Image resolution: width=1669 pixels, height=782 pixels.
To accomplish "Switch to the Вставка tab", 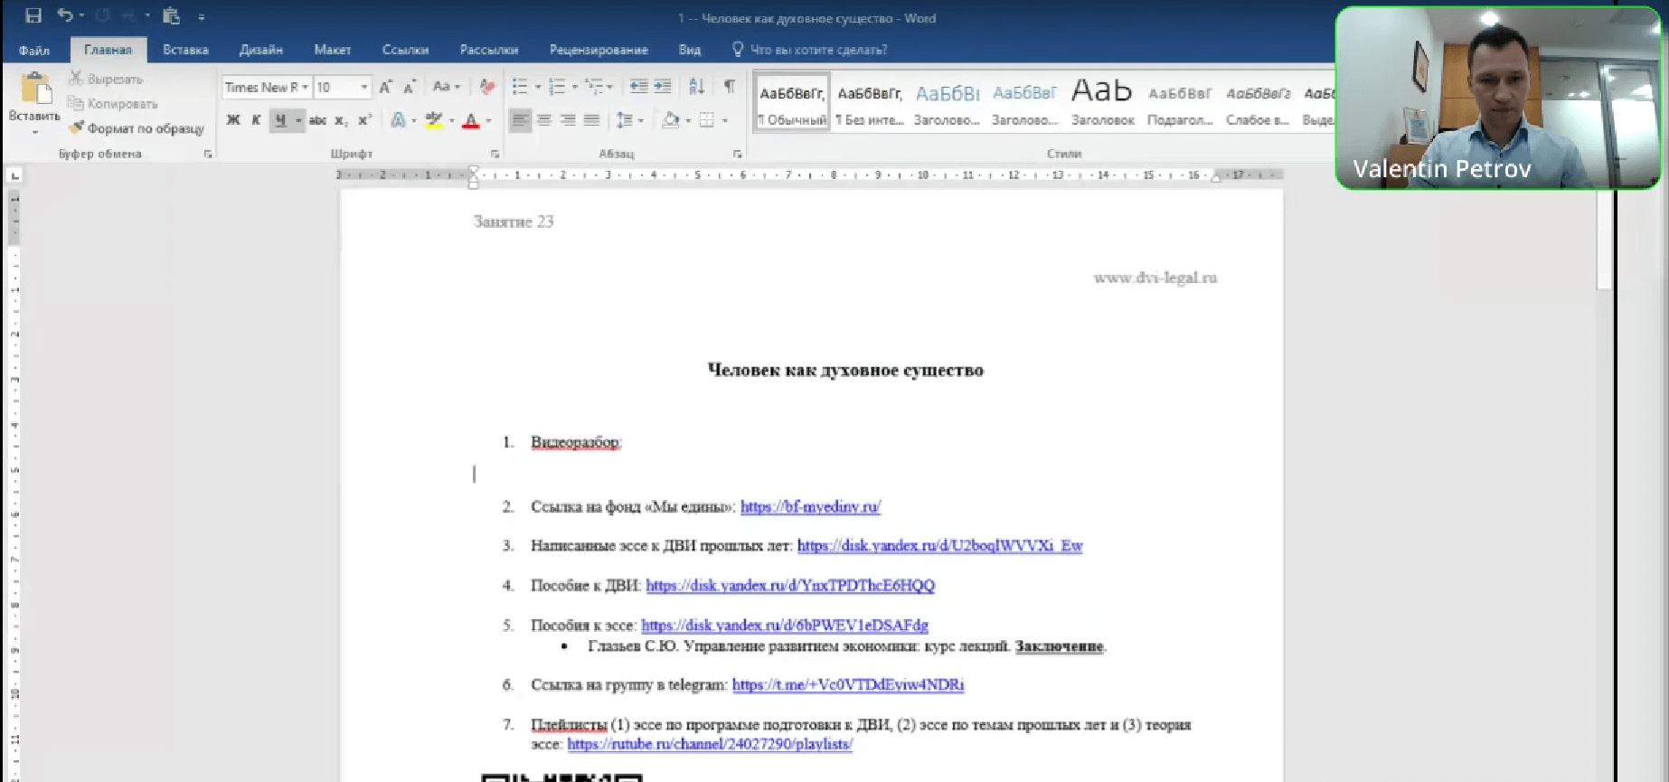I will pos(185,50).
